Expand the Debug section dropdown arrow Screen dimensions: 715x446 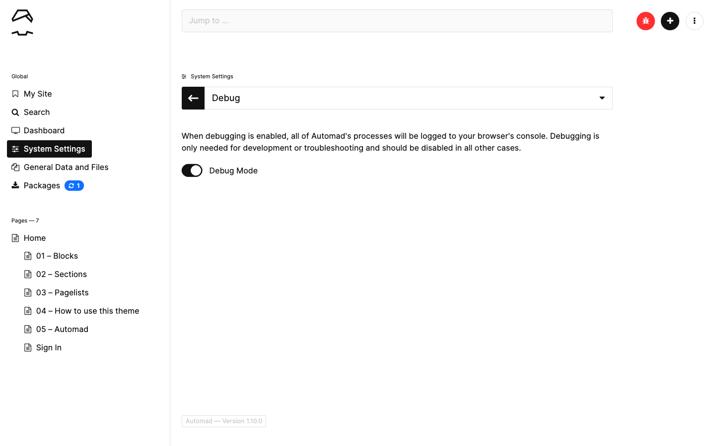(x=602, y=98)
